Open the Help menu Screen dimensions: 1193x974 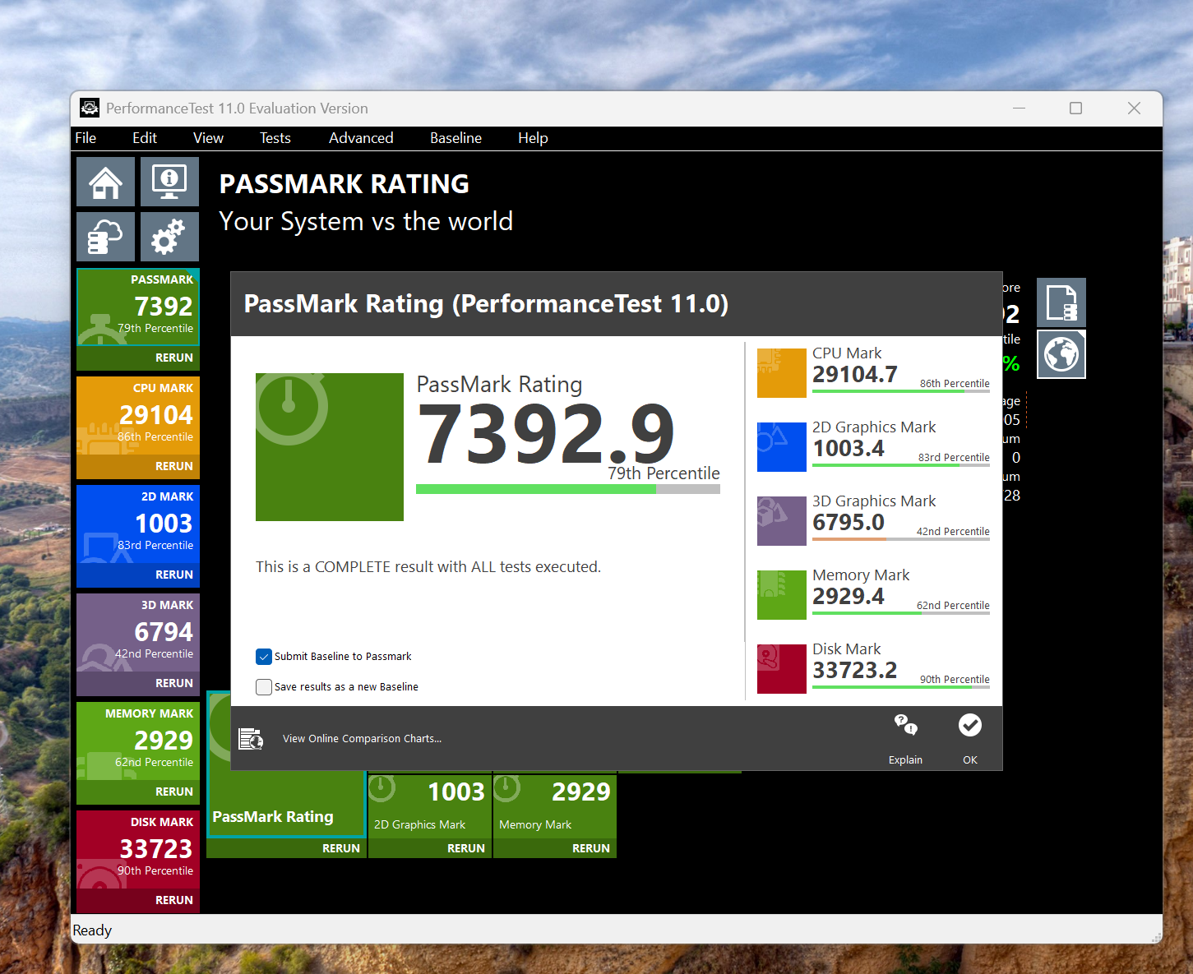tap(533, 138)
